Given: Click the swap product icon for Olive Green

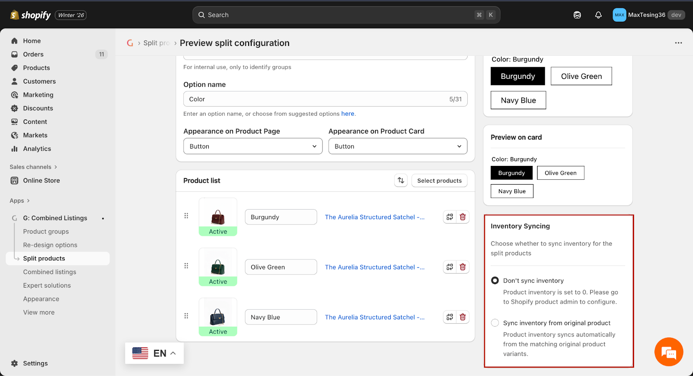Looking at the screenshot, I should pos(450,267).
